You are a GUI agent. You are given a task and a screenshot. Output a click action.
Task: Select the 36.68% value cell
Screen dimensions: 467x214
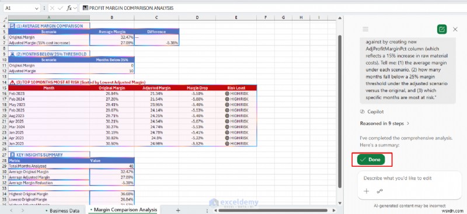(112, 194)
